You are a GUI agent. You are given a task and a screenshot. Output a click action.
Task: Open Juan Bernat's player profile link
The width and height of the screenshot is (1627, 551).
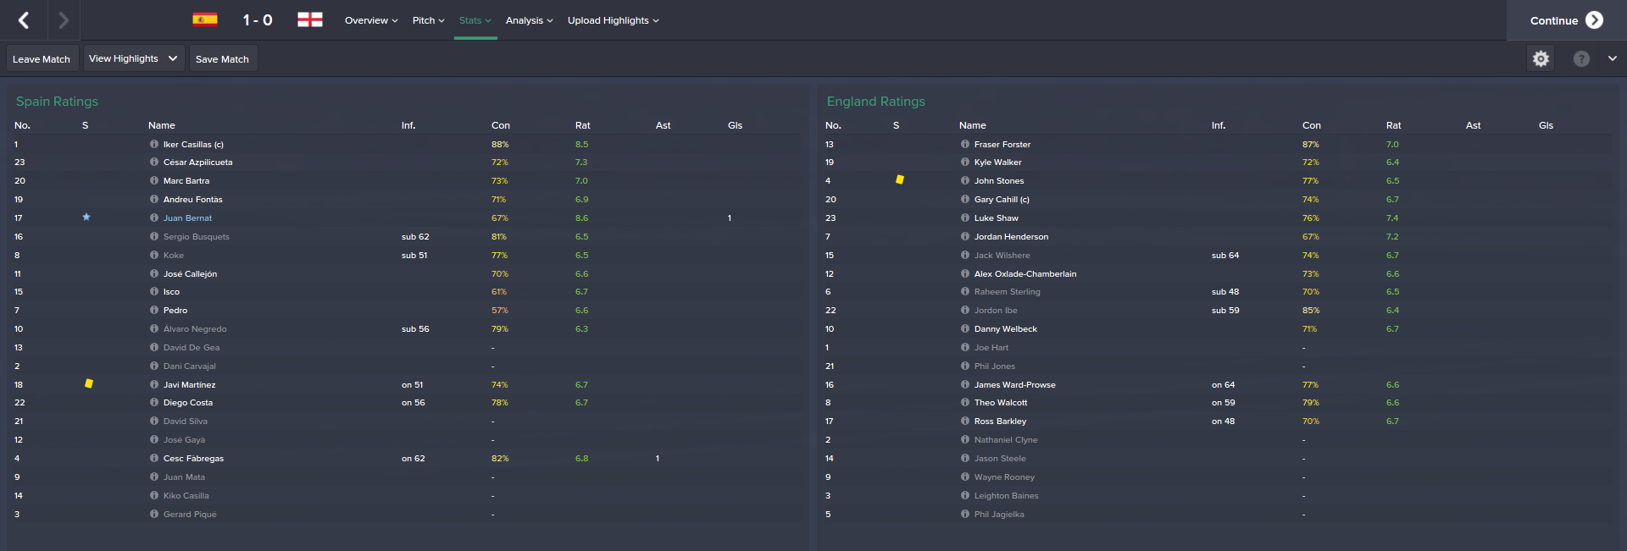point(187,218)
